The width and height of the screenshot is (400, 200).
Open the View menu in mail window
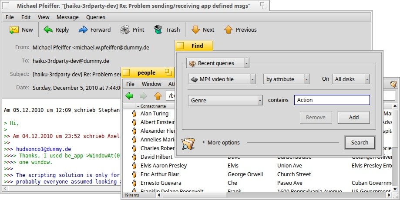tap(44, 17)
